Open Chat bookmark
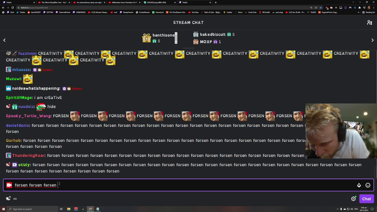 (x=11, y=12)
